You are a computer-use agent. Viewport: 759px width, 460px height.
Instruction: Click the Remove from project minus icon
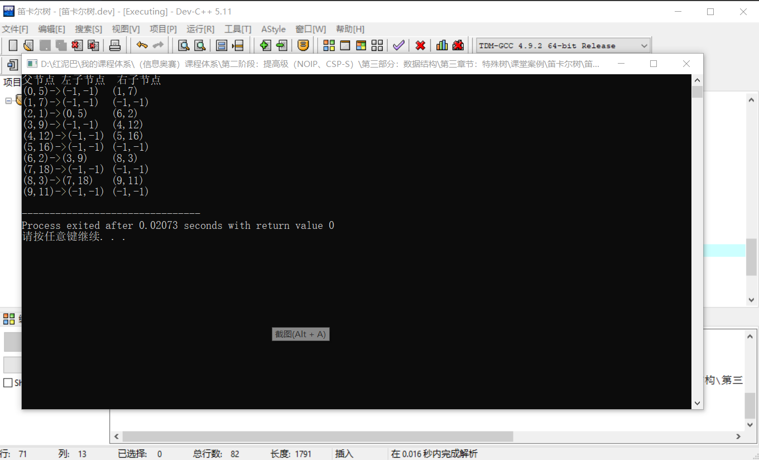282,46
